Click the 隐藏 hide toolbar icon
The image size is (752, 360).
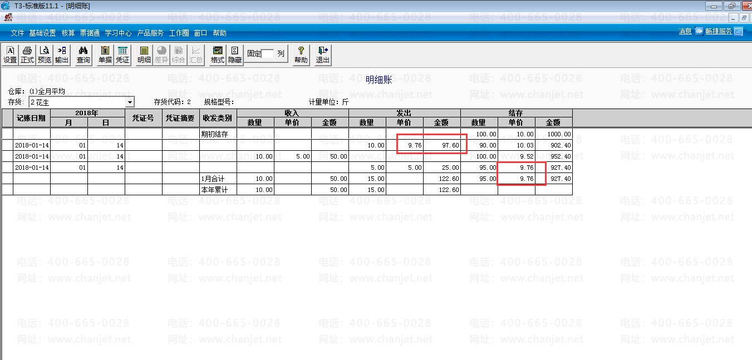point(235,55)
